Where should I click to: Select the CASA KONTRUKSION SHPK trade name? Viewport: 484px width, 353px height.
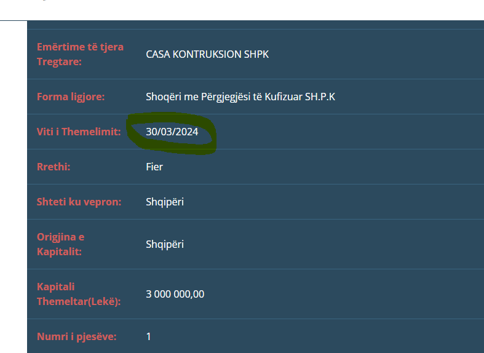click(x=207, y=54)
